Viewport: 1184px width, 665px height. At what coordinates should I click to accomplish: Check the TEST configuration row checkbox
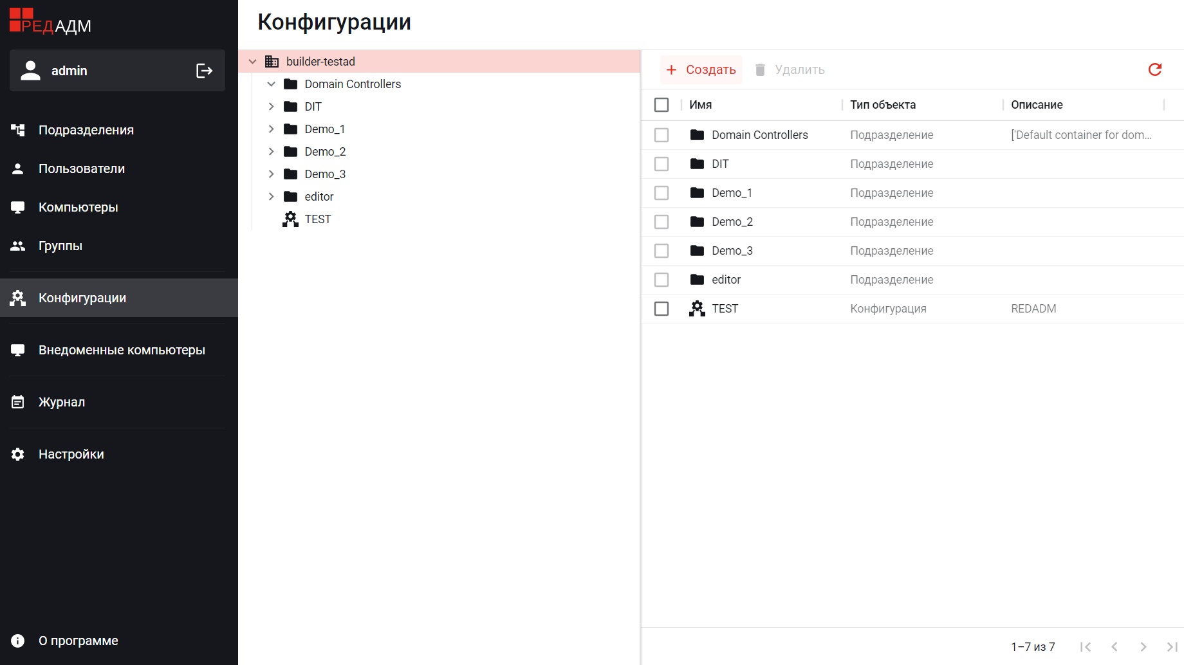(x=661, y=309)
